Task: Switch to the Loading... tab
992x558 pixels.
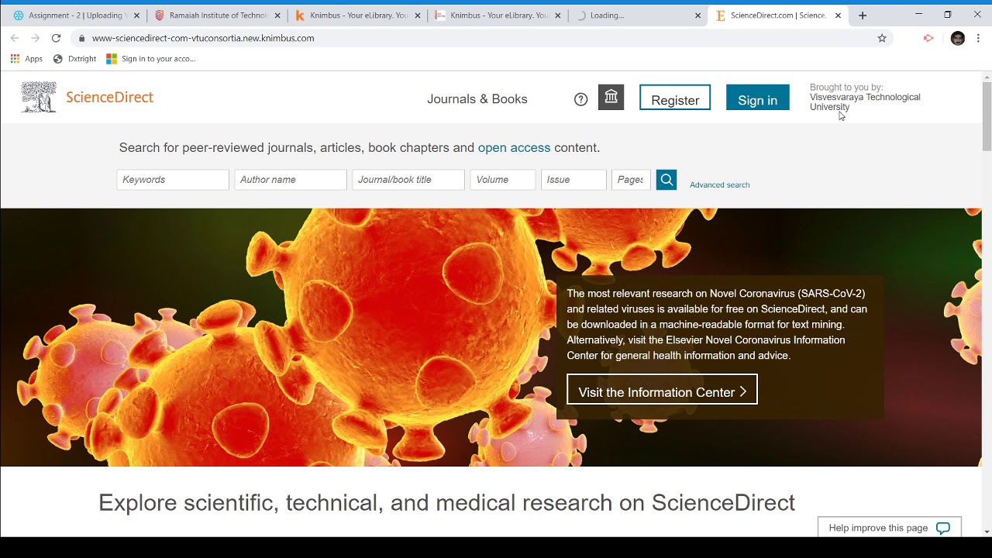Action: point(636,15)
